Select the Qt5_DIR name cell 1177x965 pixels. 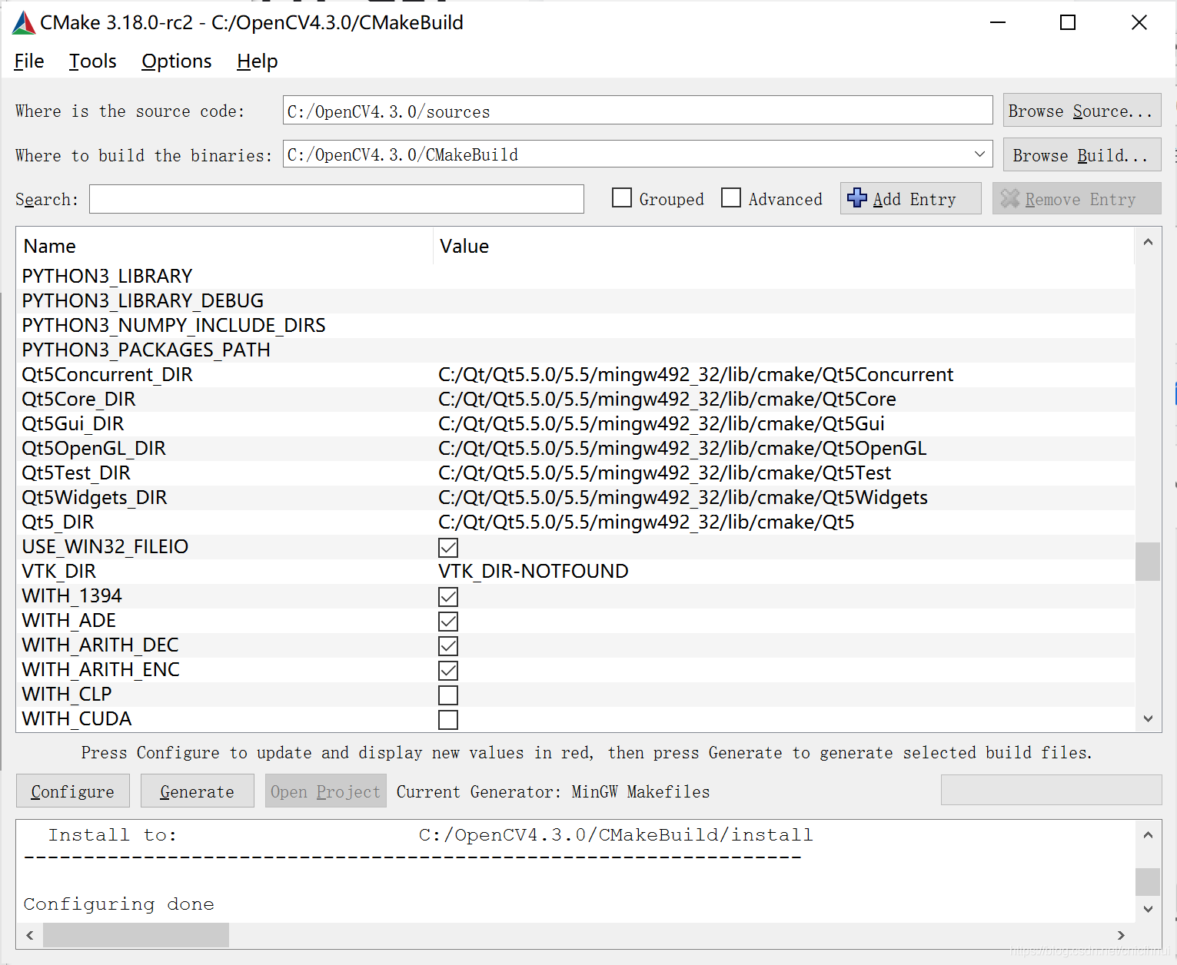point(58,522)
